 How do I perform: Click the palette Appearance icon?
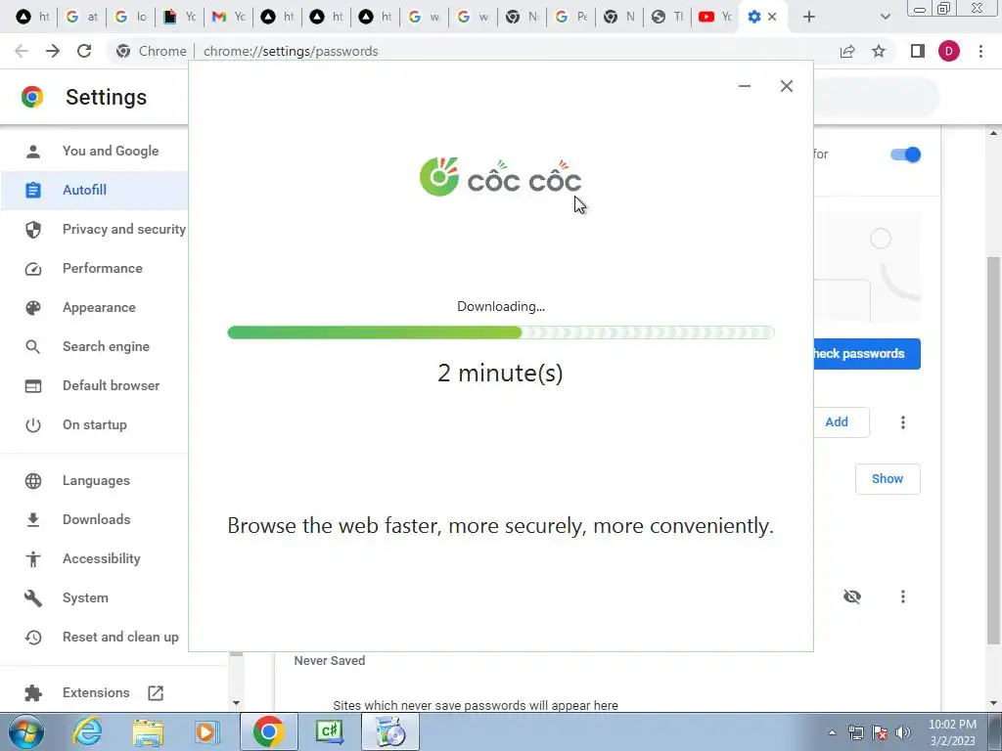coord(32,308)
